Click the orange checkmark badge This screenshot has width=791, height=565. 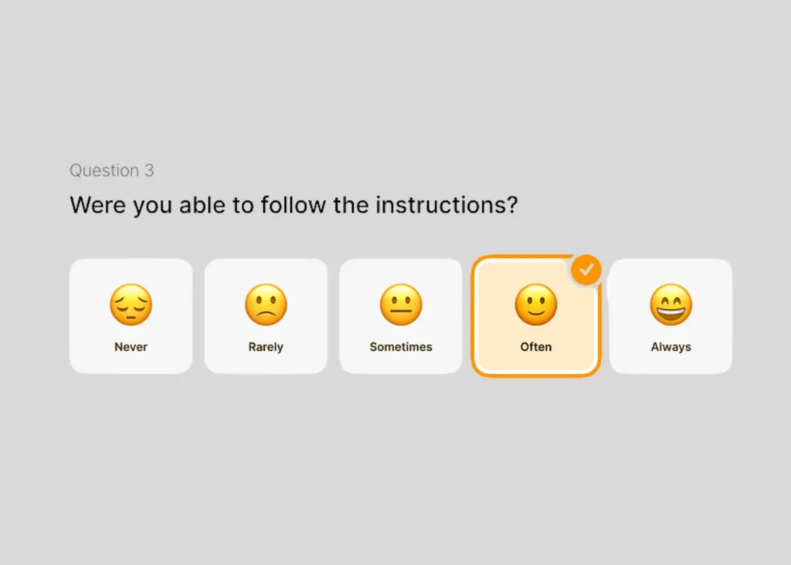586,270
